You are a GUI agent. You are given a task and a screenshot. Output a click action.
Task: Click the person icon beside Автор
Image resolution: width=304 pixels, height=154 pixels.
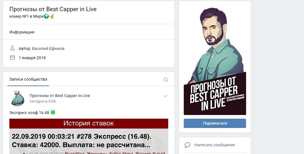pos(13,48)
